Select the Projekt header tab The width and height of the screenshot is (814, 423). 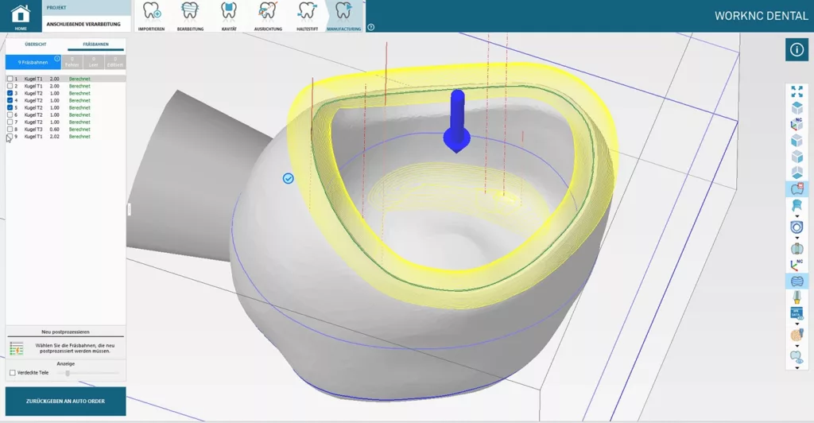click(x=87, y=8)
